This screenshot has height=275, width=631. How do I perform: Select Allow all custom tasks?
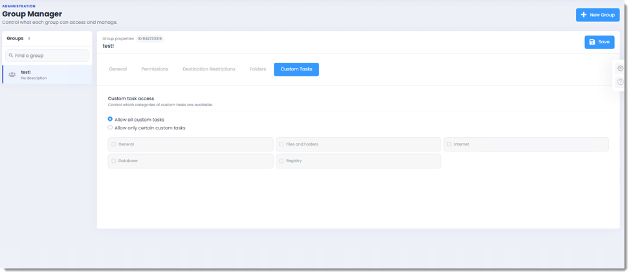110,119
